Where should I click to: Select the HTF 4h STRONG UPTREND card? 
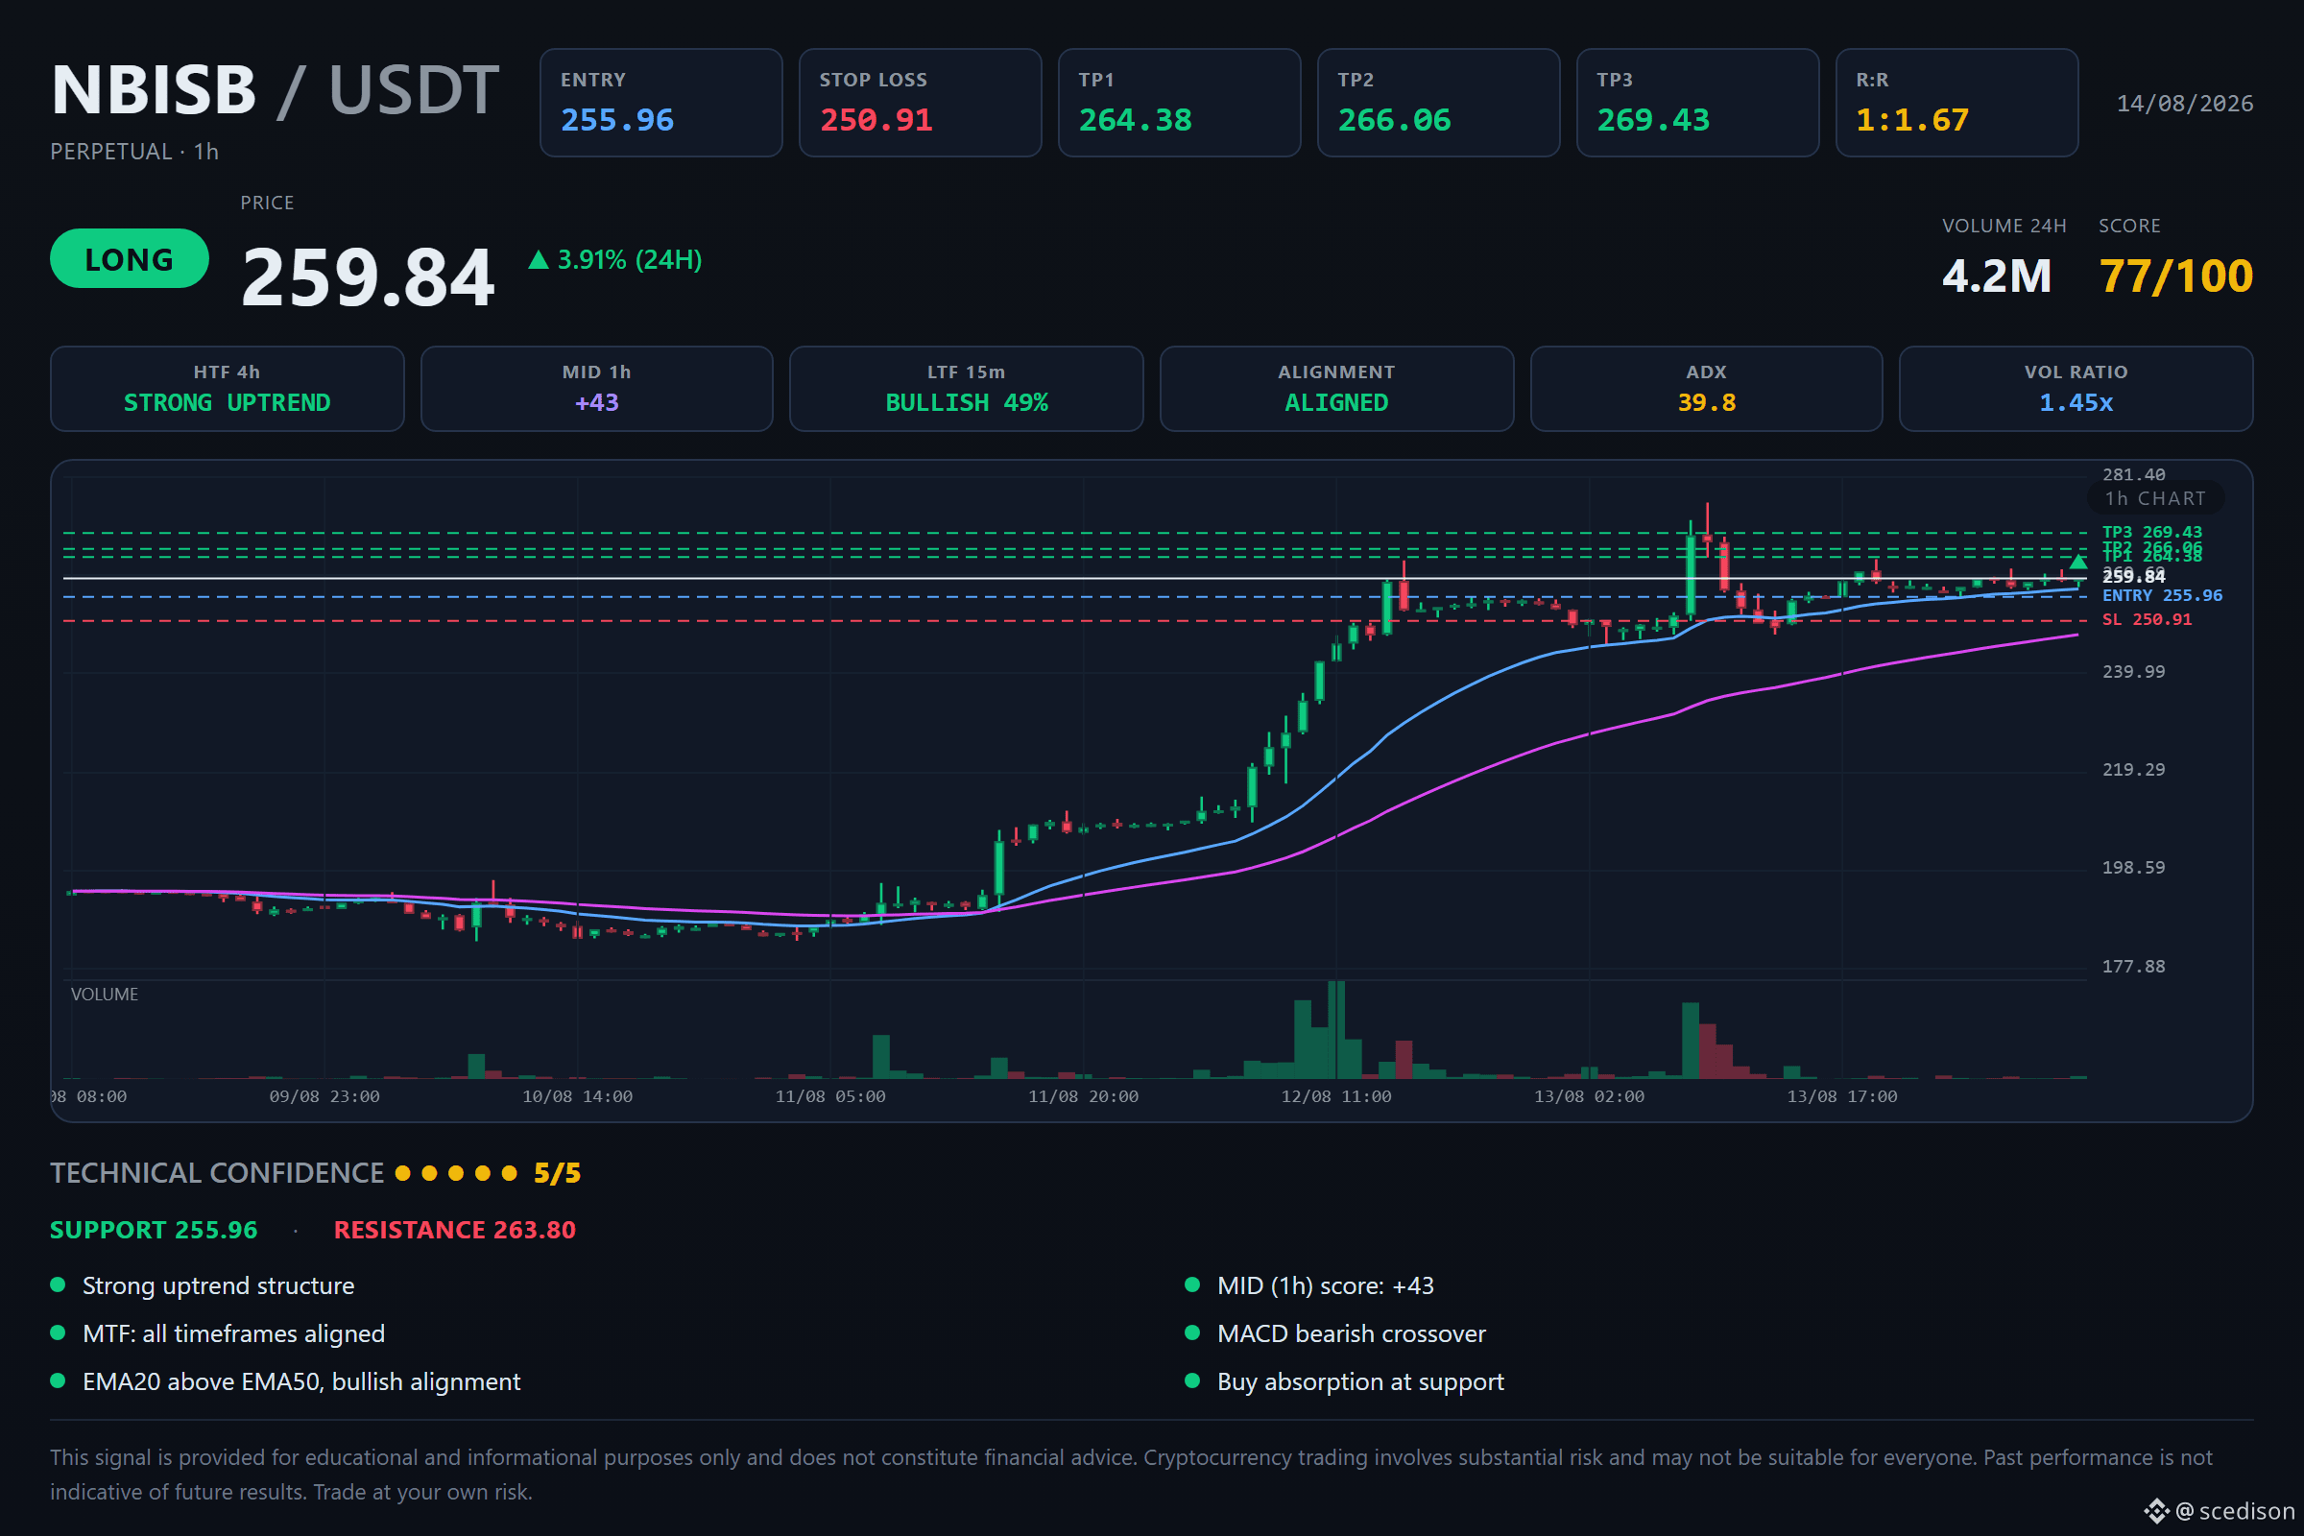click(228, 389)
